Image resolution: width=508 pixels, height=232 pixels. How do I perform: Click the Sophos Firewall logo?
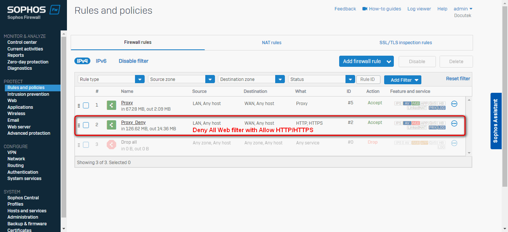33,12
